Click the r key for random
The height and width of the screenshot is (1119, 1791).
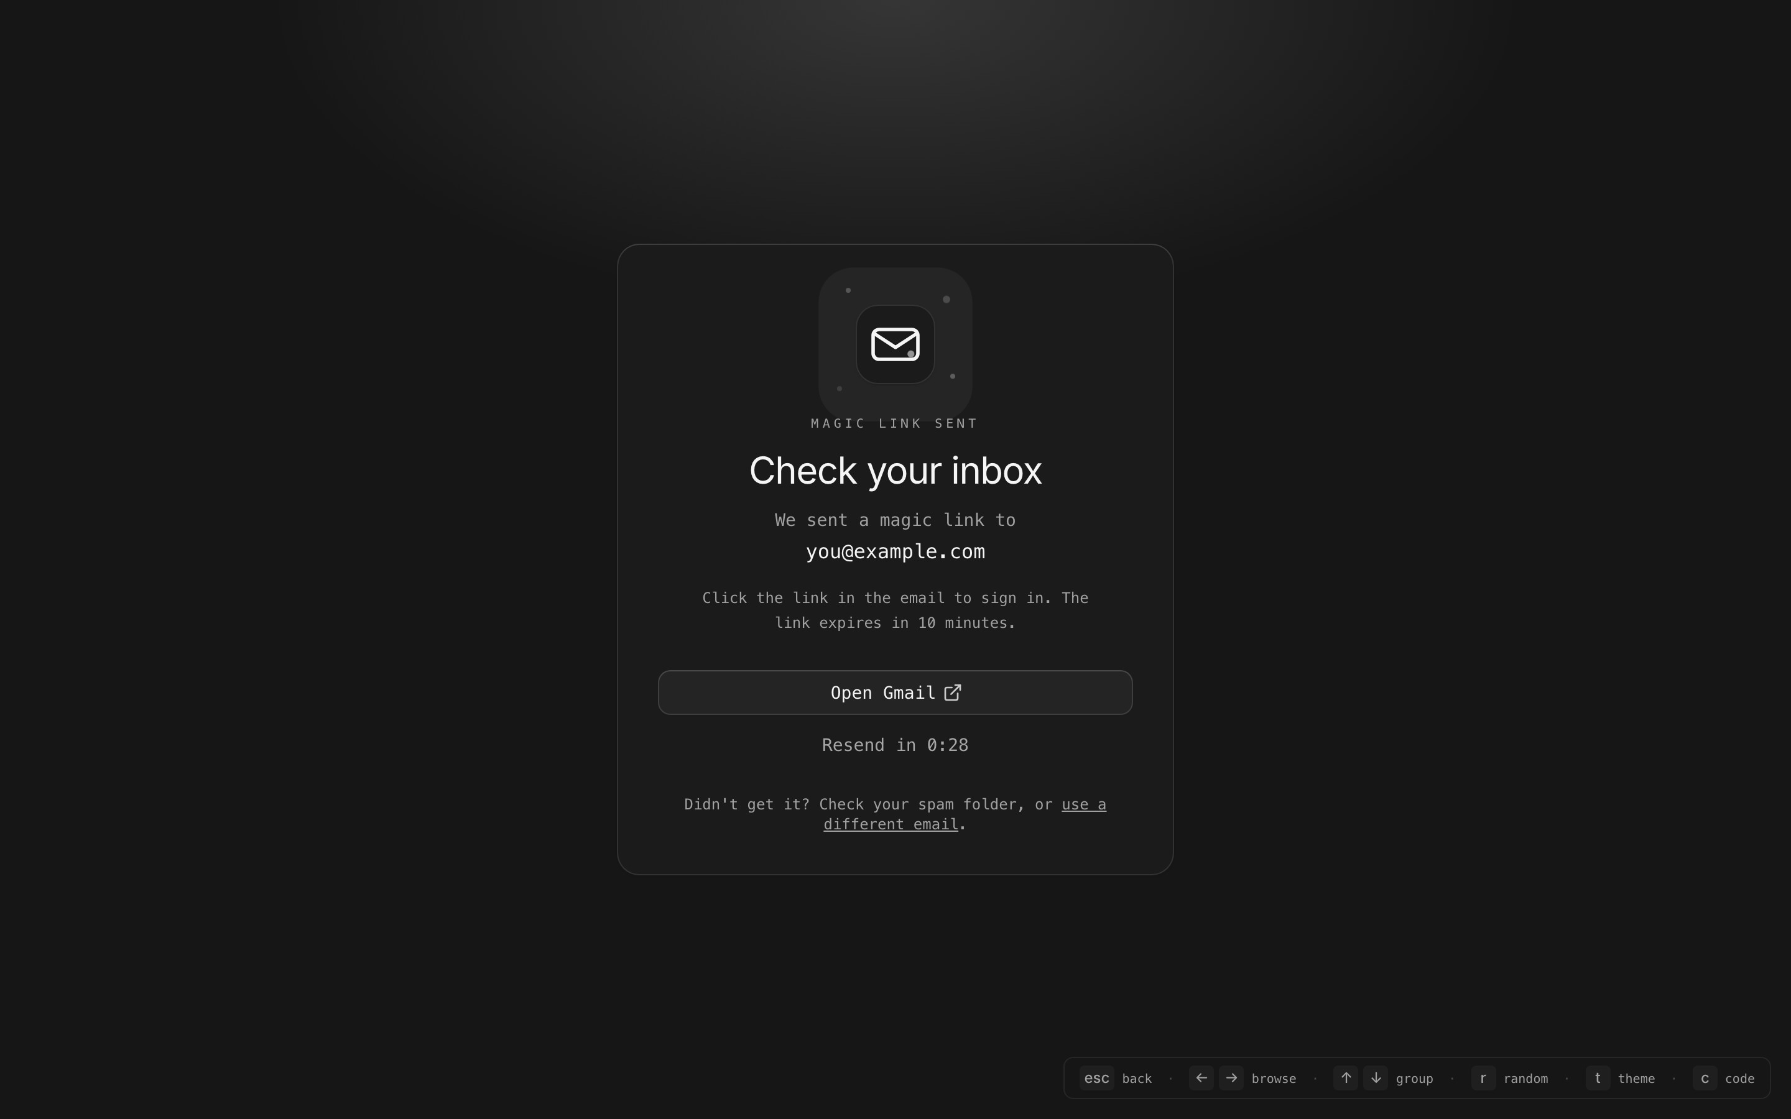(x=1483, y=1079)
